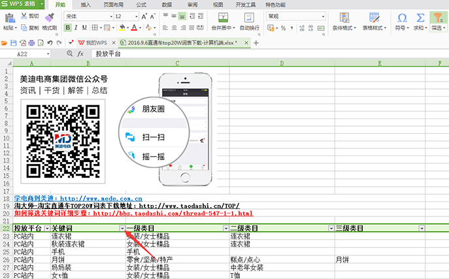The width and height of the screenshot is (449, 279).
Task: Switch to the 公式 ribbon tab
Action: tap(141, 5)
